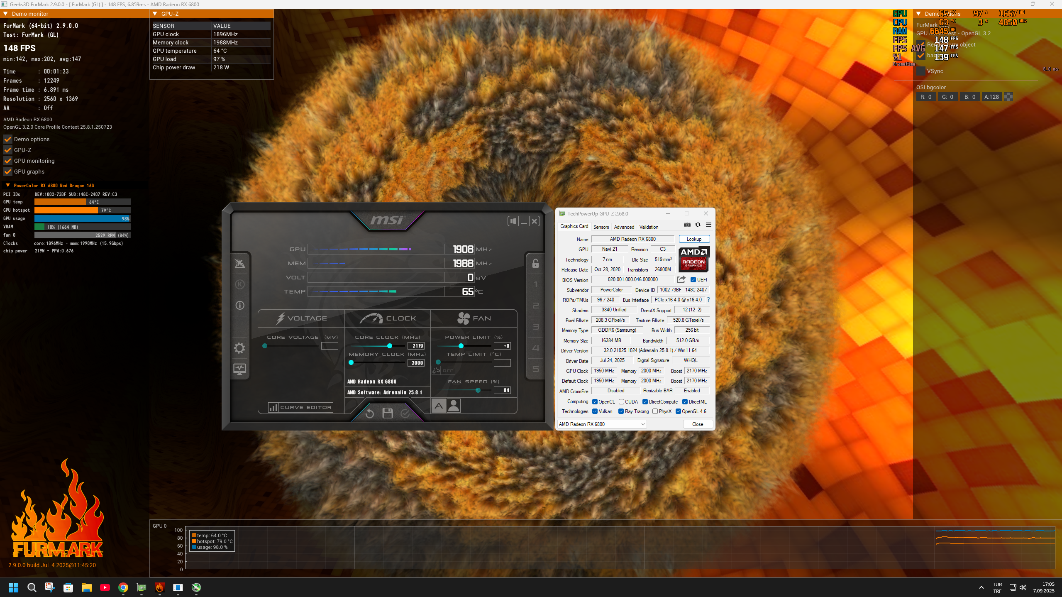
Task: Click the Fan Speed value field 84
Action: (x=502, y=390)
